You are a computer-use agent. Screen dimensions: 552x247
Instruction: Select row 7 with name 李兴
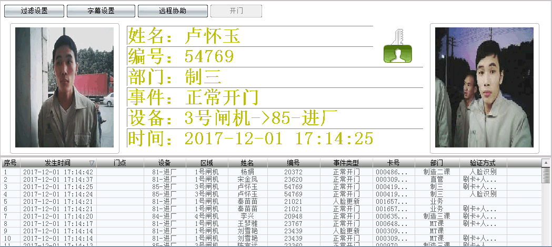(x=247, y=216)
